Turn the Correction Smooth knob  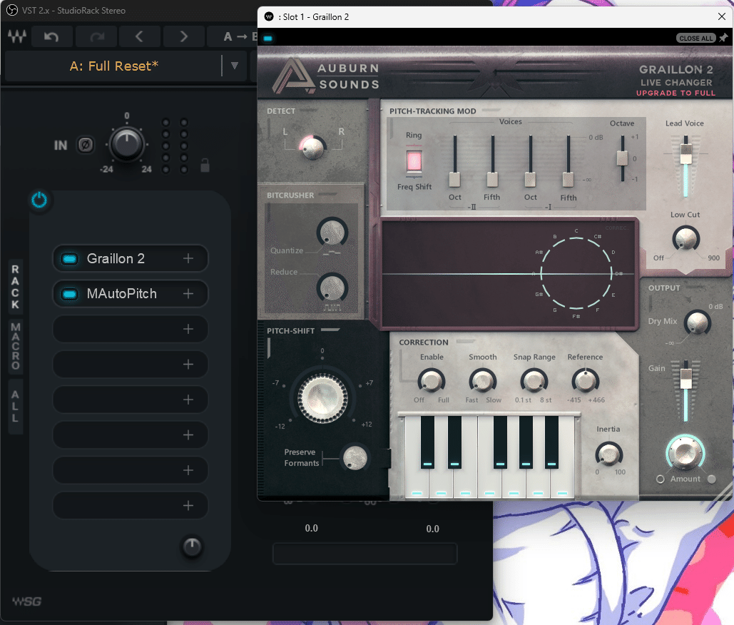click(483, 381)
